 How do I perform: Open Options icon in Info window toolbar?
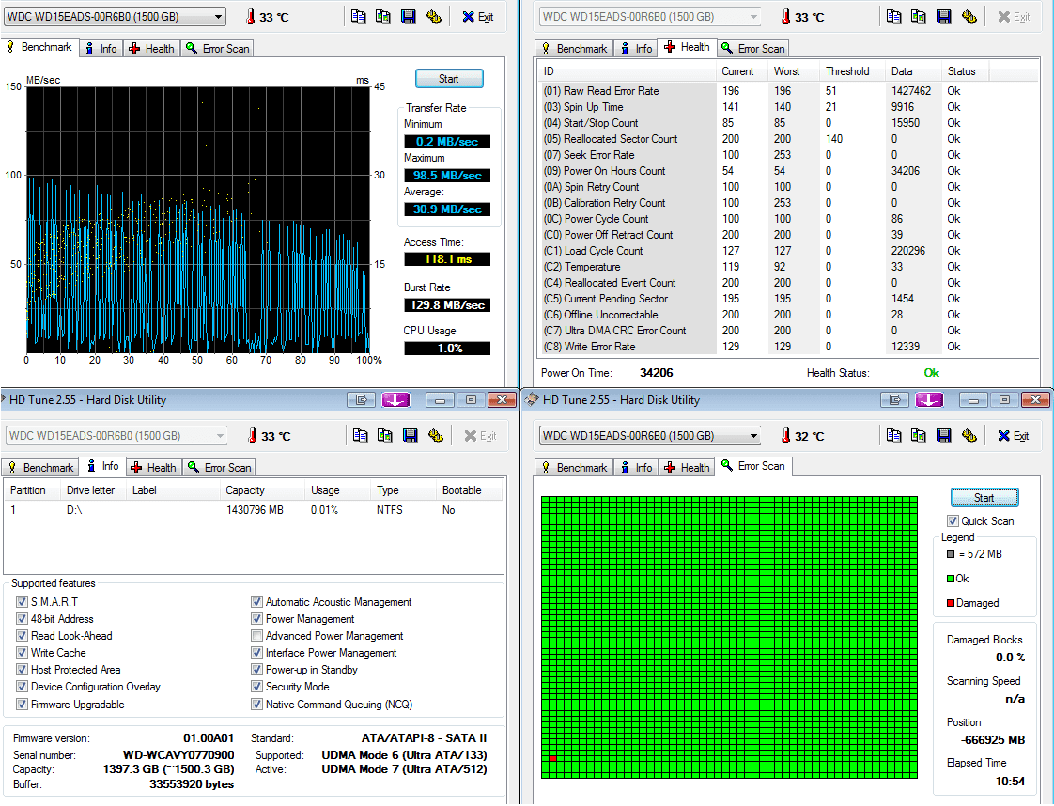point(436,436)
